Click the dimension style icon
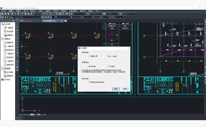This screenshot has height=127, width=206. pos(88,14)
